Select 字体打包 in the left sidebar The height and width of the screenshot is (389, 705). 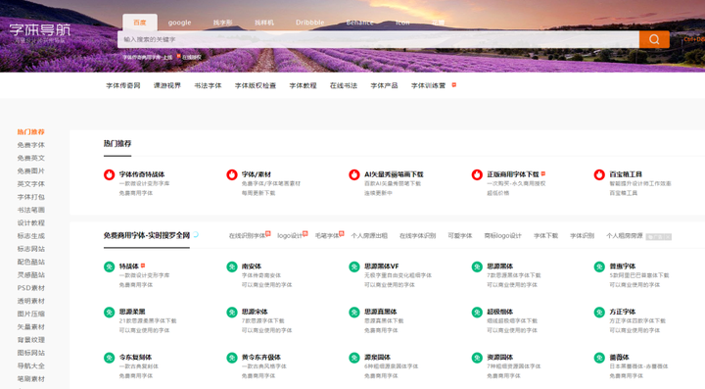pyautogui.click(x=31, y=197)
